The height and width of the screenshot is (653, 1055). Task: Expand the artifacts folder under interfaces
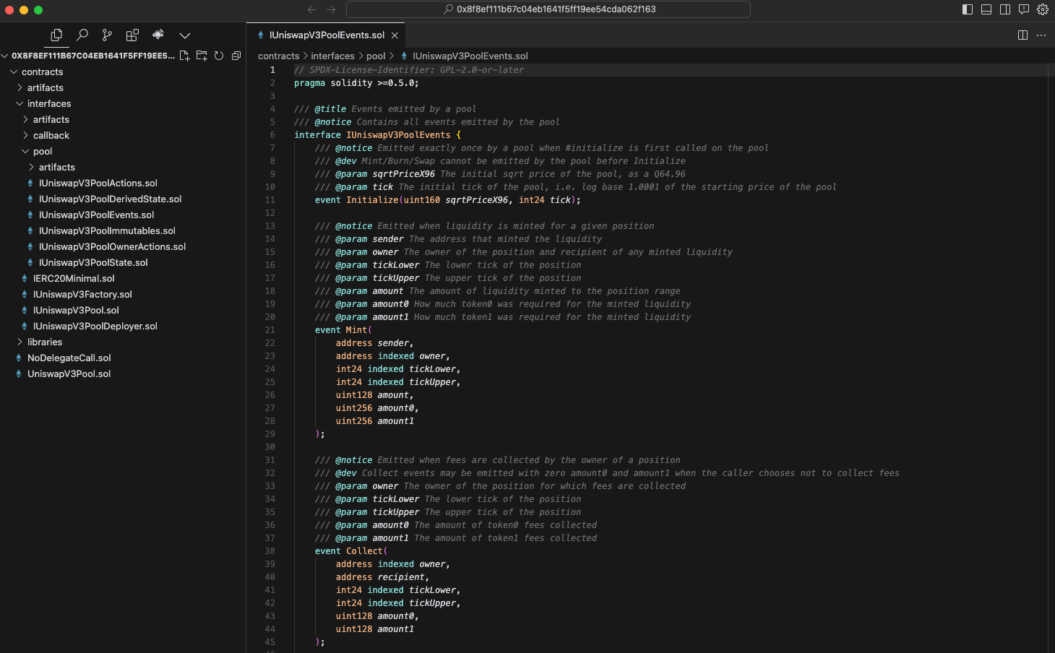click(x=25, y=119)
